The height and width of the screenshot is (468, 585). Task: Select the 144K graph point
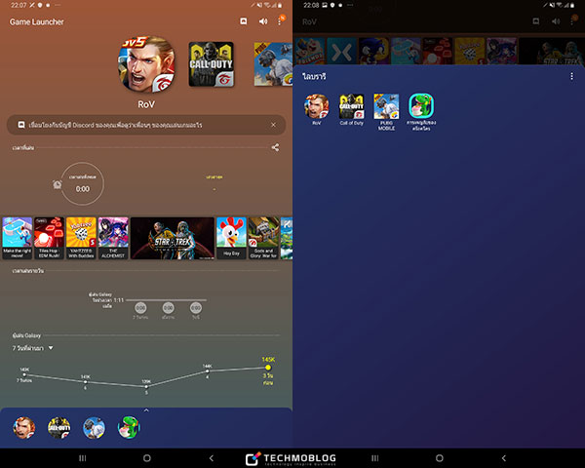208,370
